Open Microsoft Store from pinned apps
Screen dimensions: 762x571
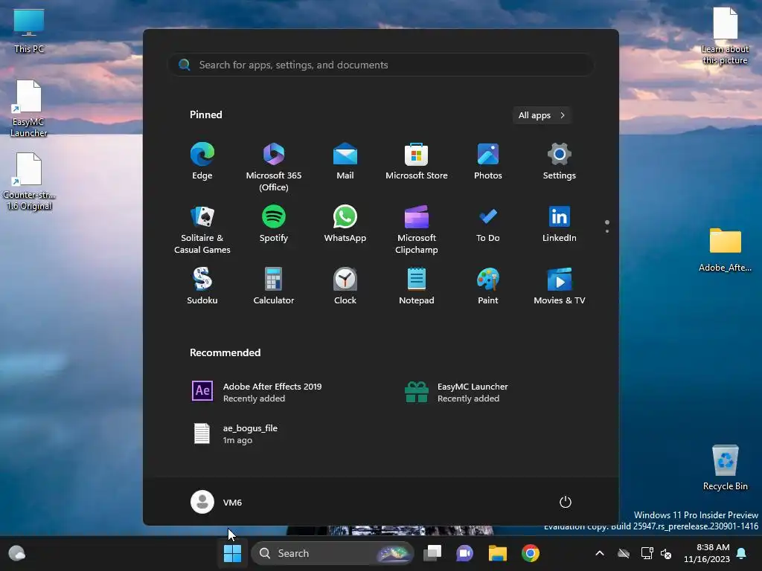point(417,161)
